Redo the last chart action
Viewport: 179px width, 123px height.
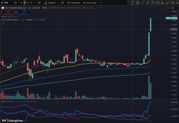[x=106, y=3]
